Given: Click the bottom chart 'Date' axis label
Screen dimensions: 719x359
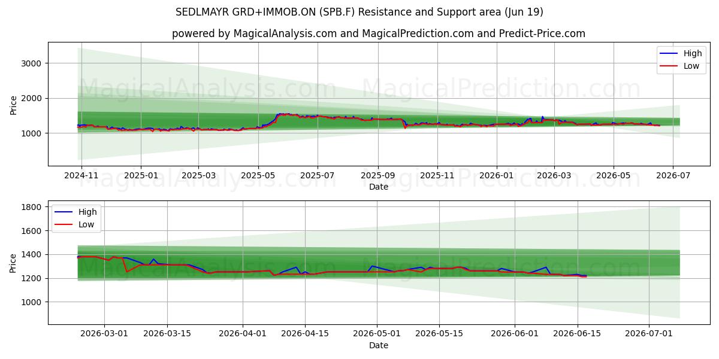Looking at the screenshot, I should 379,345.
